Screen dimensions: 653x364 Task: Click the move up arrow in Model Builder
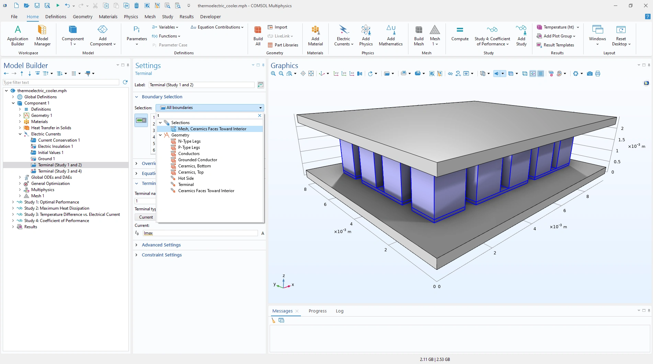pyautogui.click(x=22, y=74)
